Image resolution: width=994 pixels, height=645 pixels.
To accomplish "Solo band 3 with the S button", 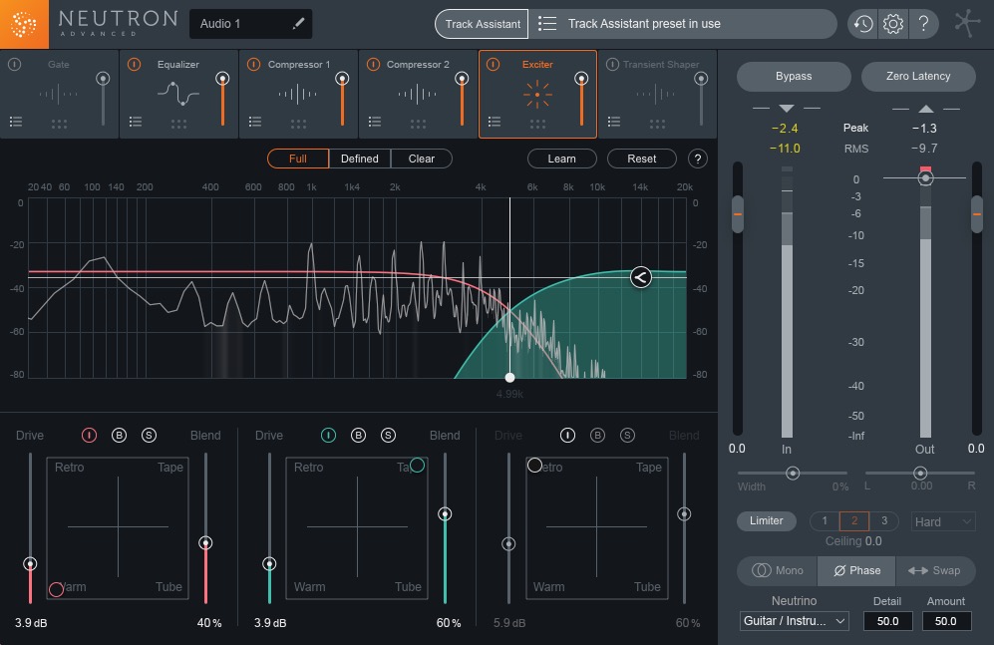I will (x=627, y=436).
